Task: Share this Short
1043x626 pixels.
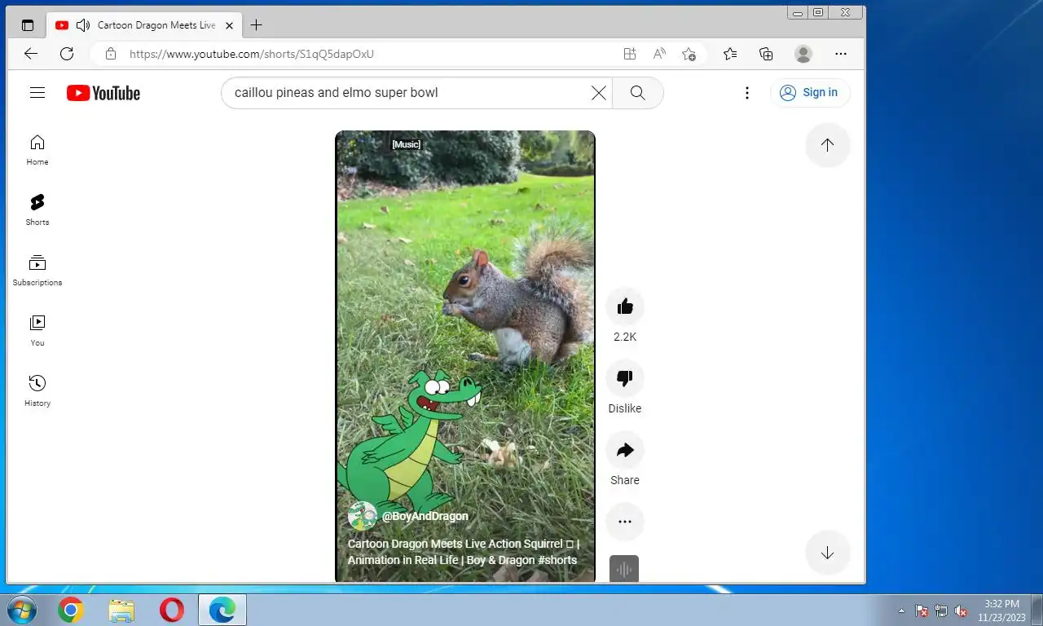Action: tap(625, 450)
